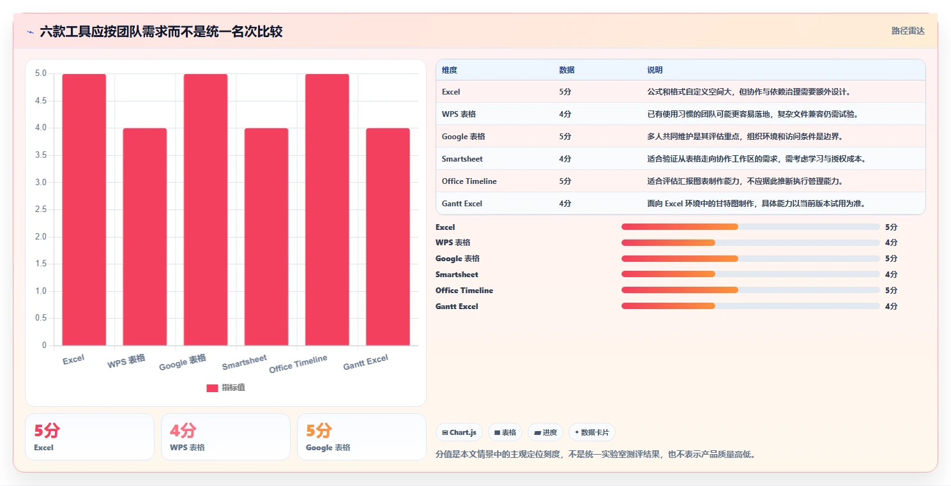The height and width of the screenshot is (486, 951).
Task: Click the 4分 value right of the Gantt Excel progress bar
Action: click(x=891, y=307)
